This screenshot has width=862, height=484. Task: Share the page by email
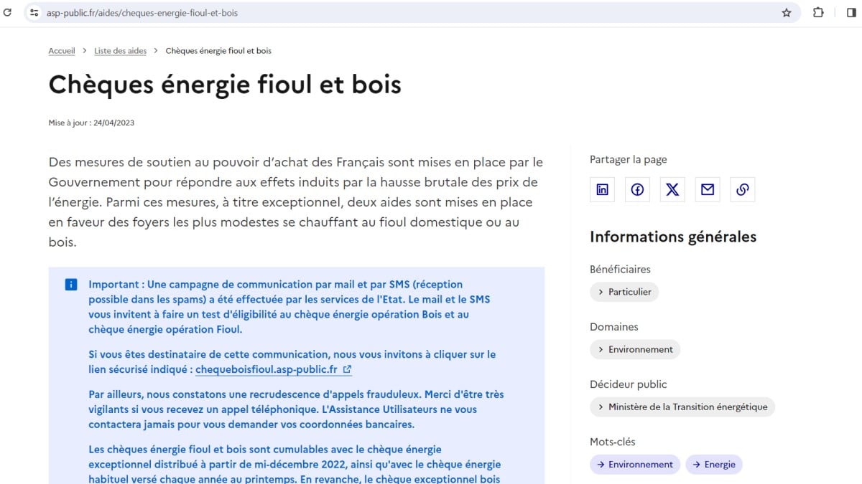(x=708, y=189)
